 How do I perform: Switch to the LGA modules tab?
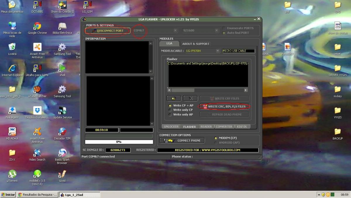(169, 43)
